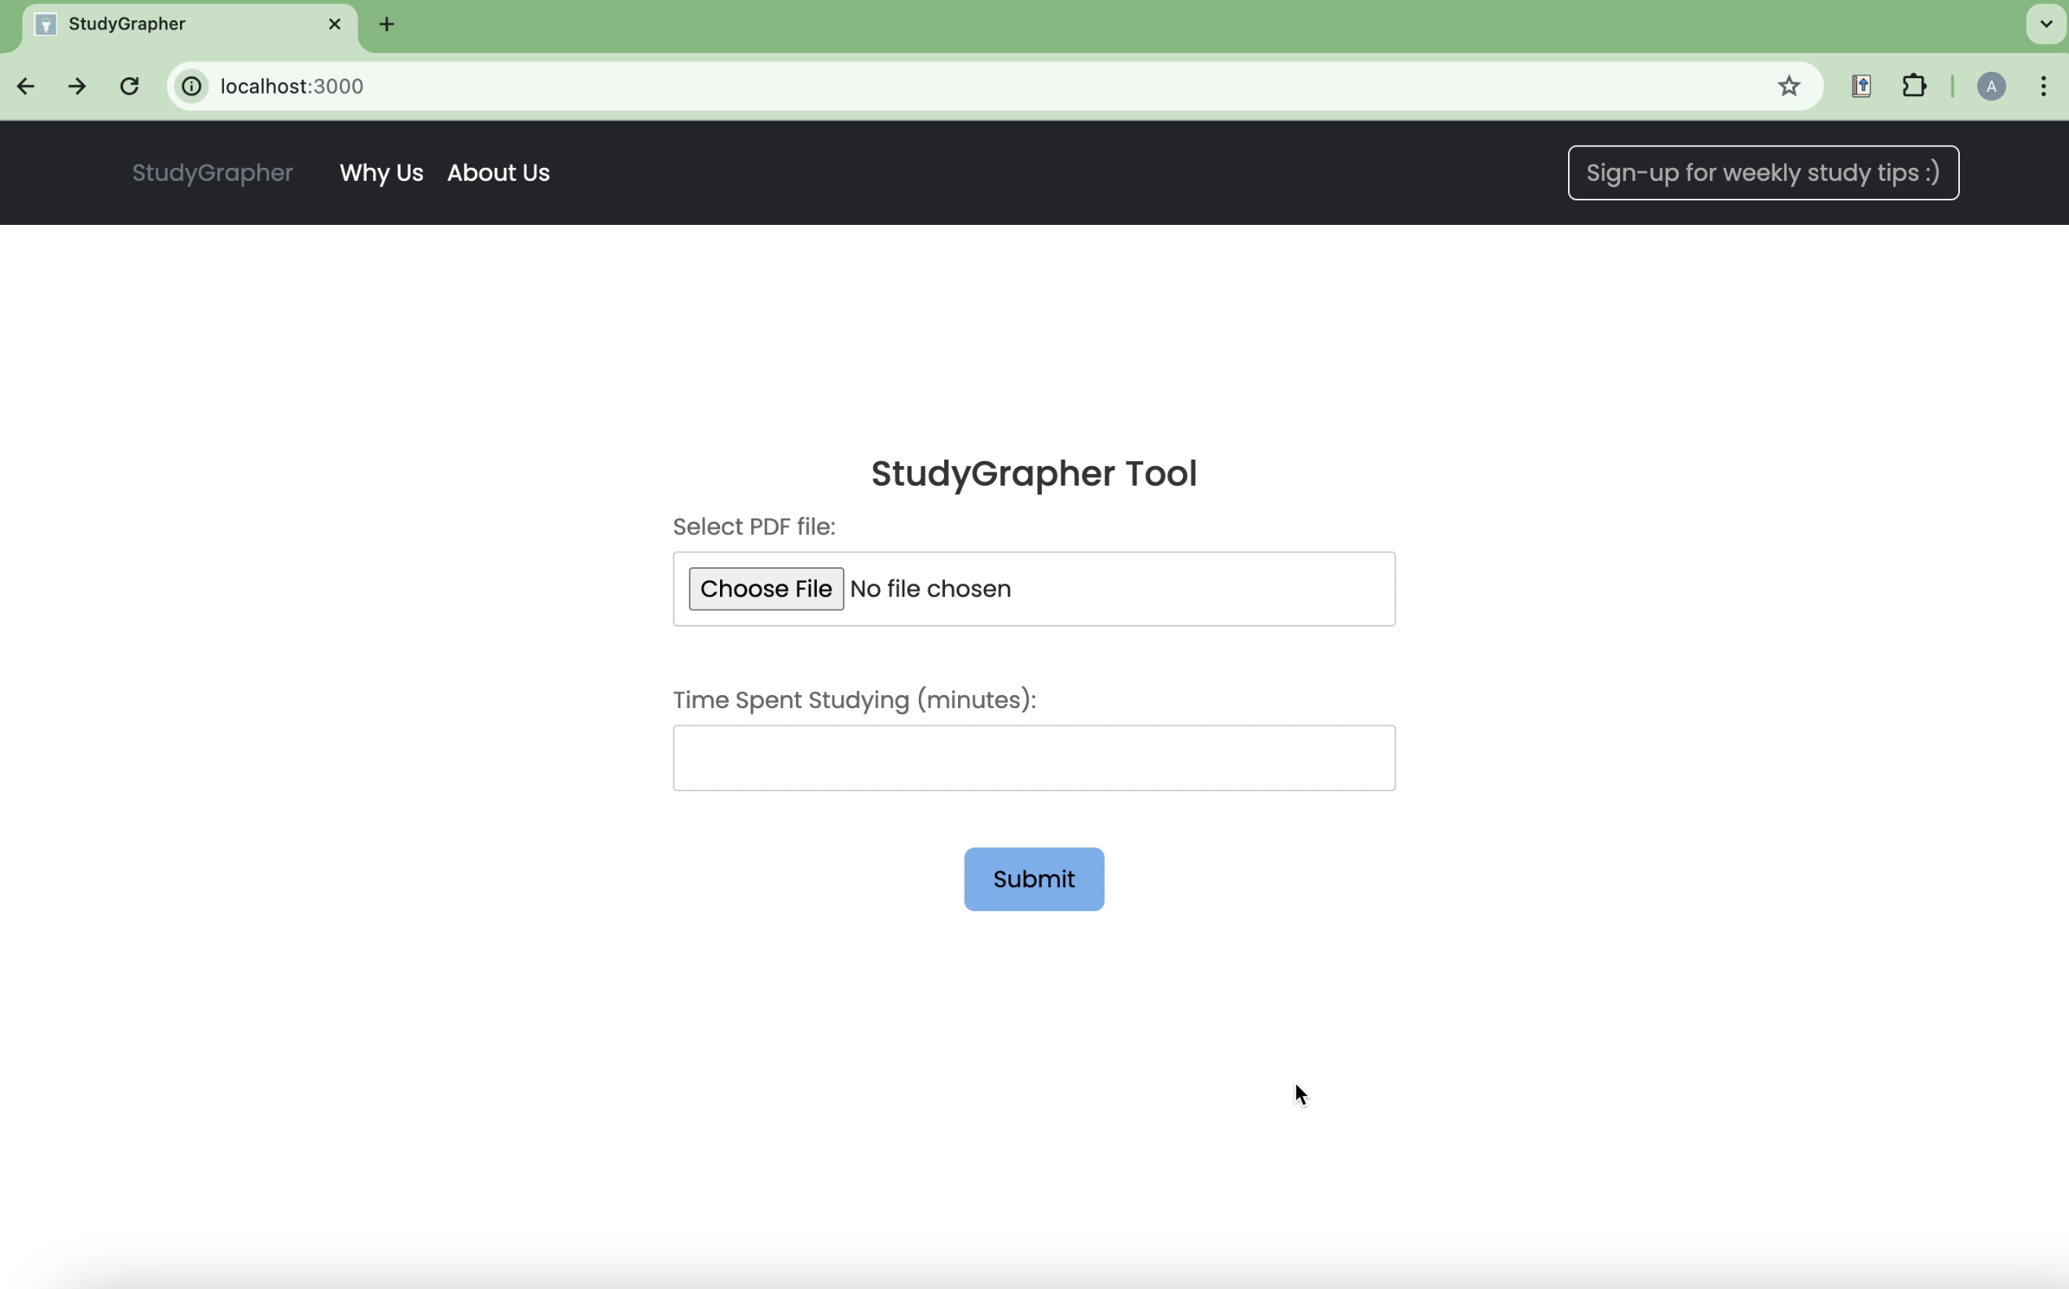Open the Extensions puzzle icon
Viewport: 2069px width, 1289px height.
coord(1914,86)
